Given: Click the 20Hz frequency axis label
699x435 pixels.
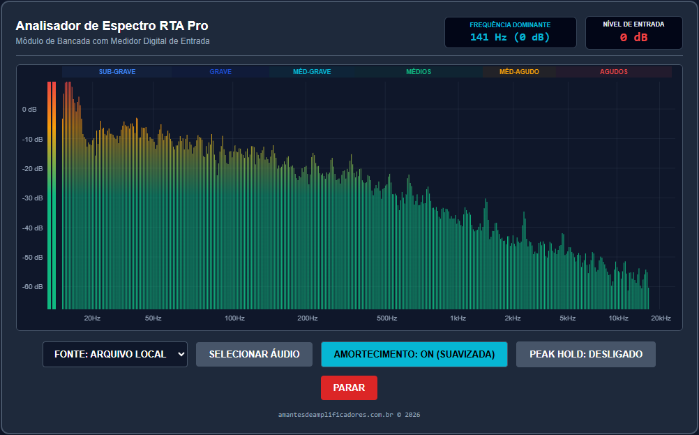Looking at the screenshot, I should click(x=92, y=318).
